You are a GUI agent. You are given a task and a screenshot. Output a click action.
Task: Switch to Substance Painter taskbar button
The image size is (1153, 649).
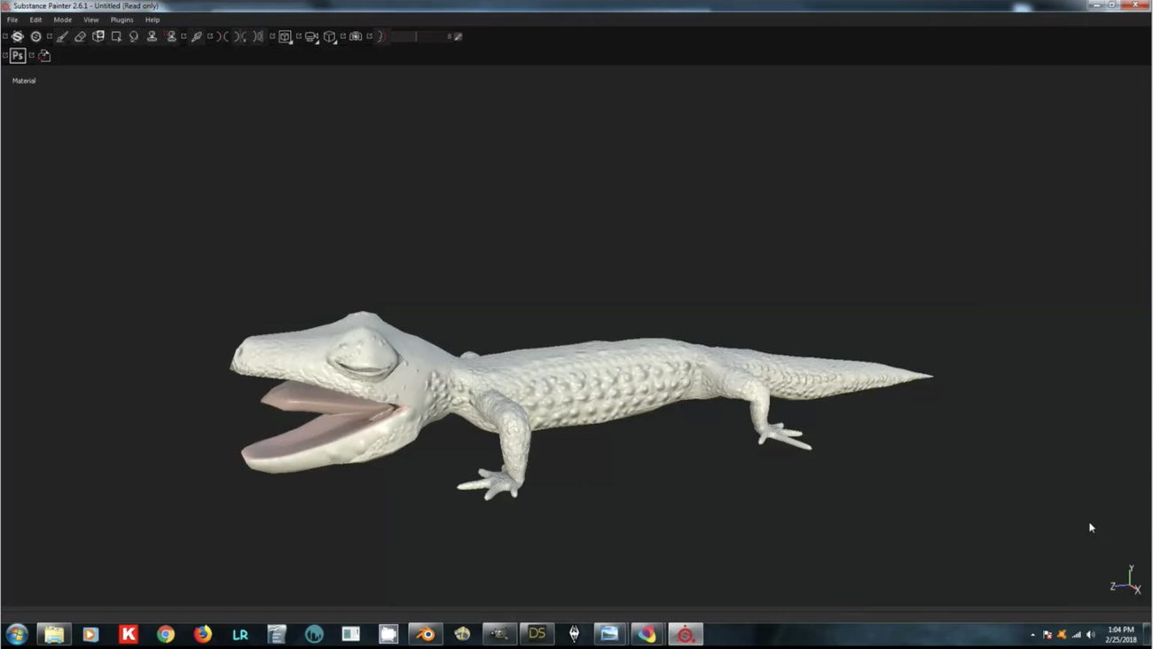[x=685, y=634]
